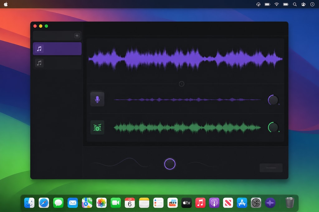Image resolution: width=319 pixels, height=212 pixels.
Task: Select the highlighted purple track in the sidebar
Action: [57, 49]
